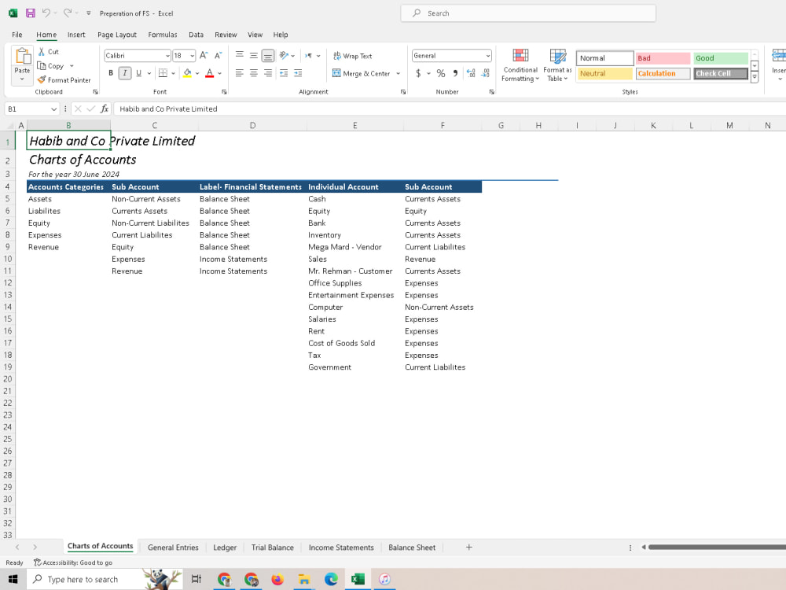
Task: Click the Redo arrow icon
Action: click(67, 13)
